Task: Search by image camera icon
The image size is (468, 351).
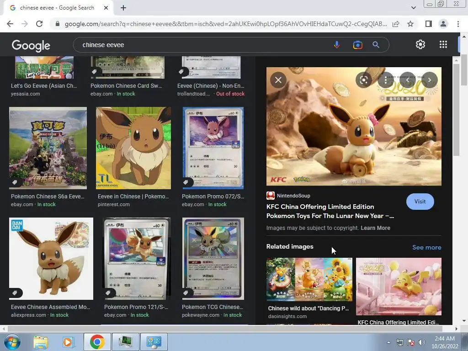Action: [x=357, y=45]
